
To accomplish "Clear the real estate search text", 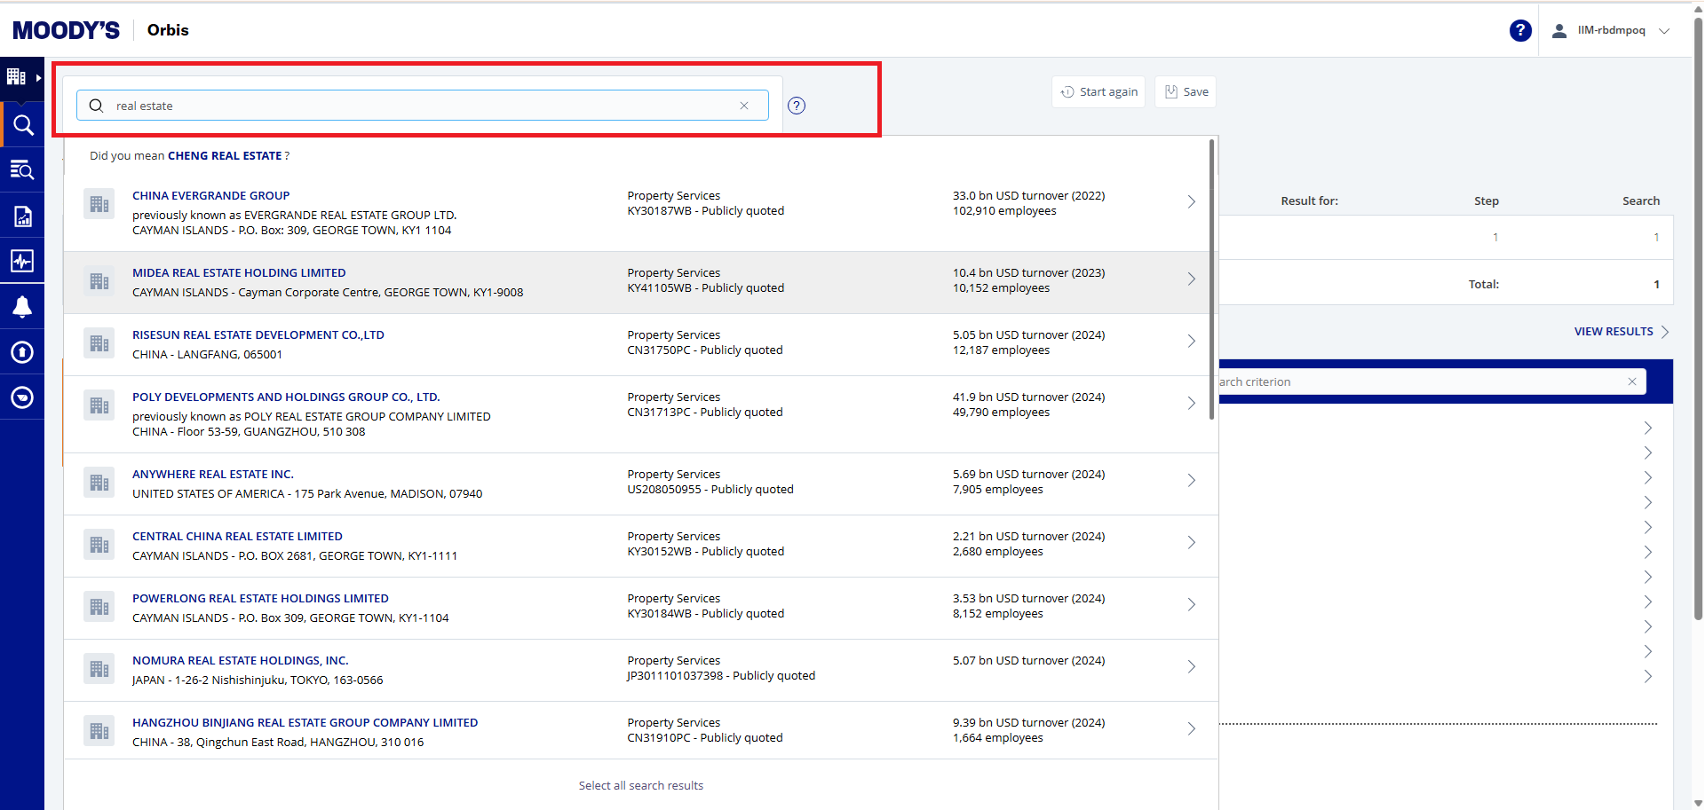I will 744,106.
